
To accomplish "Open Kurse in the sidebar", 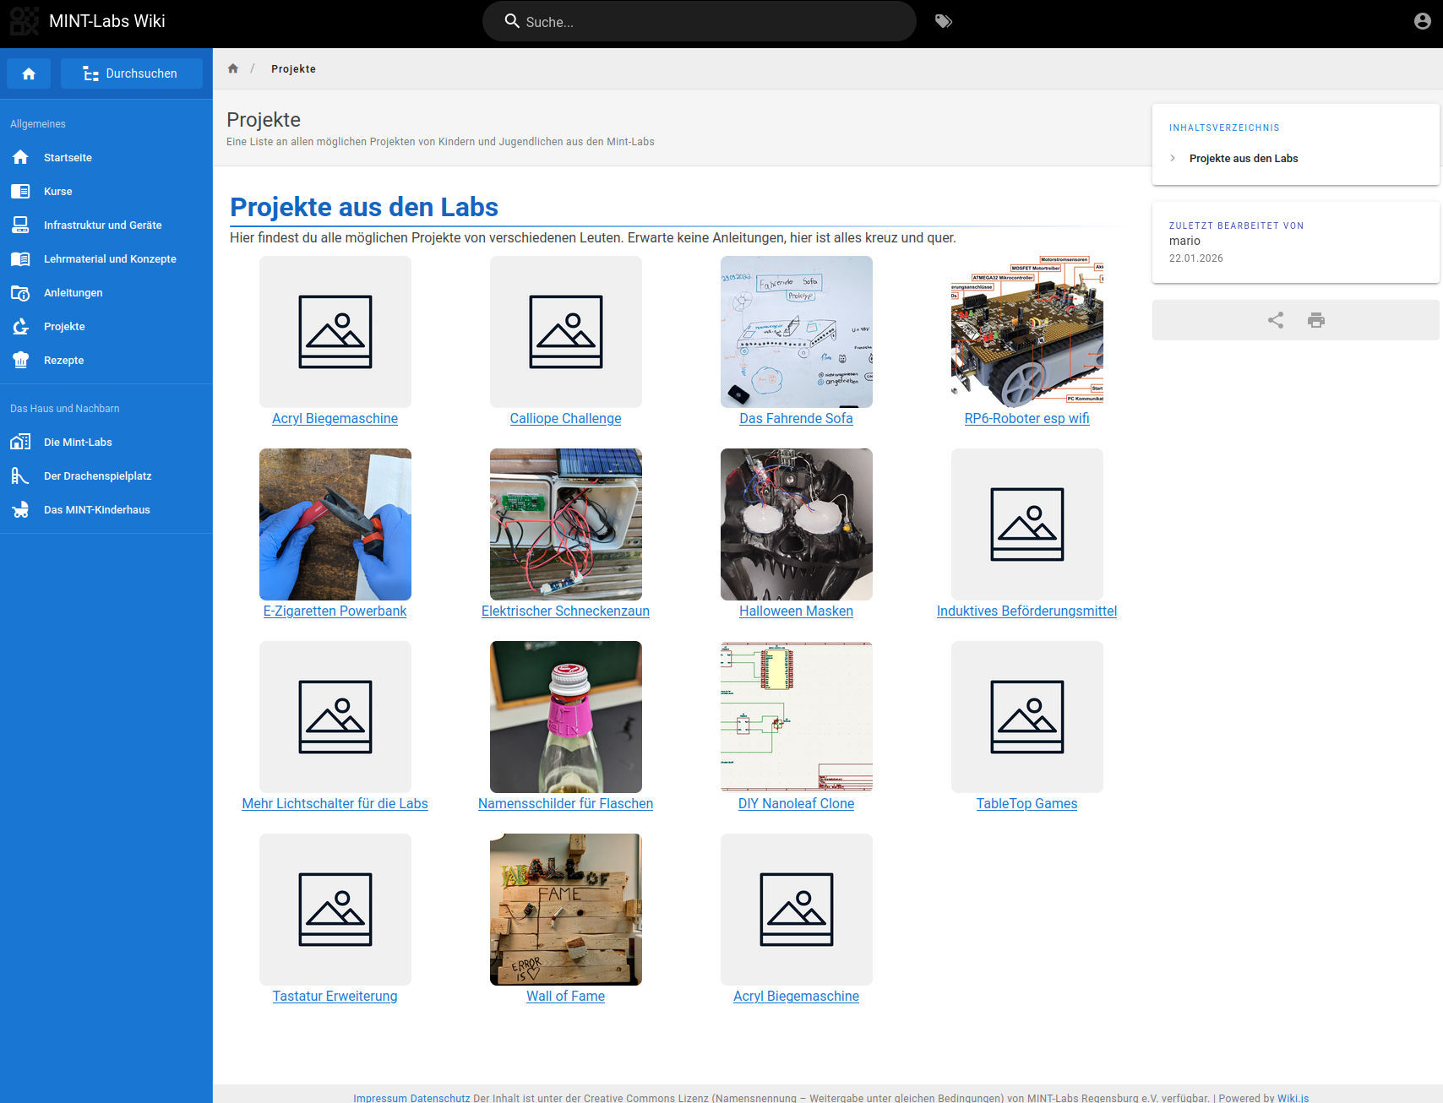I will [58, 192].
